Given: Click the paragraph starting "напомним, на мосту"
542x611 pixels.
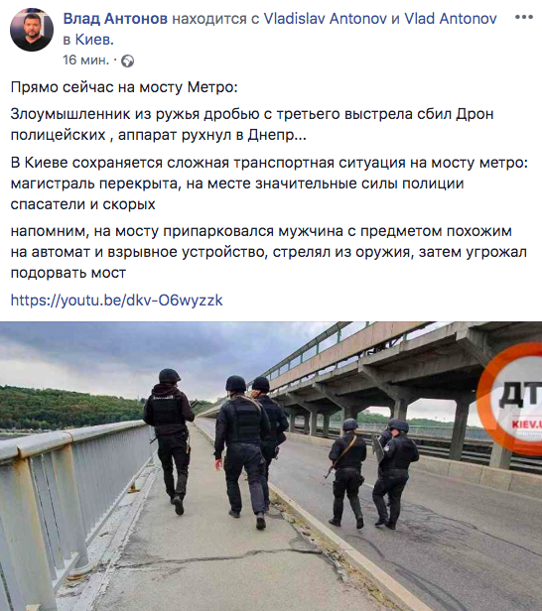Looking at the screenshot, I should 269,252.
